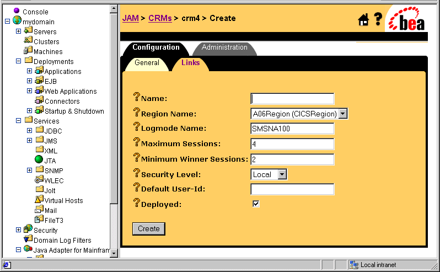The height and width of the screenshot is (272, 440).
Task: Expand the JDBC tree node
Action: click(x=29, y=131)
